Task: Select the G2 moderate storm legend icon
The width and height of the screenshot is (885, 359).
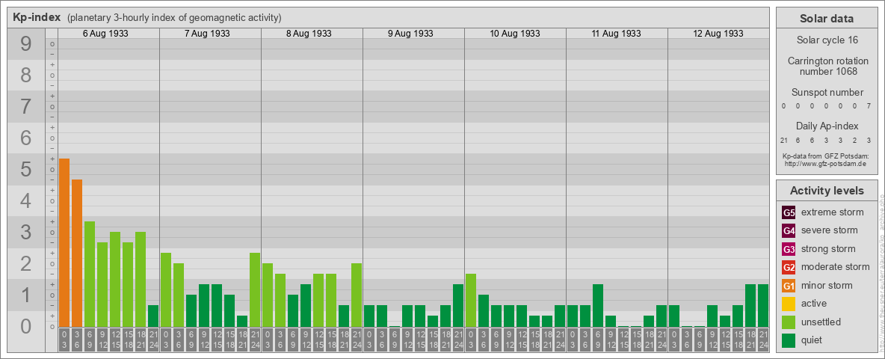Action: pos(789,267)
